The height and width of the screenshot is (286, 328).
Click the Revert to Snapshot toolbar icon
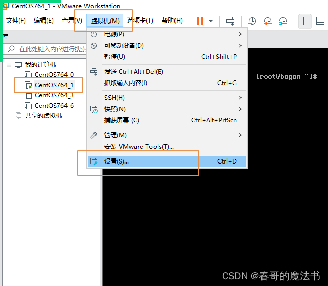coord(268,21)
